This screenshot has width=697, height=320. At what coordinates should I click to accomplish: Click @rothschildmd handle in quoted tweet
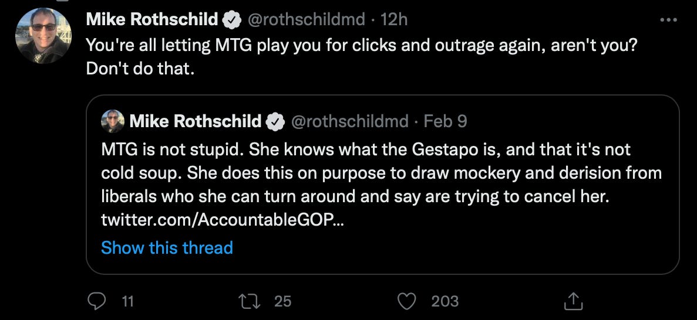click(349, 121)
